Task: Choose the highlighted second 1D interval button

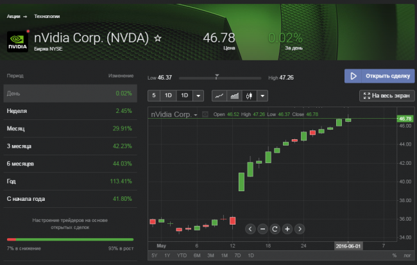Action: [x=184, y=96]
